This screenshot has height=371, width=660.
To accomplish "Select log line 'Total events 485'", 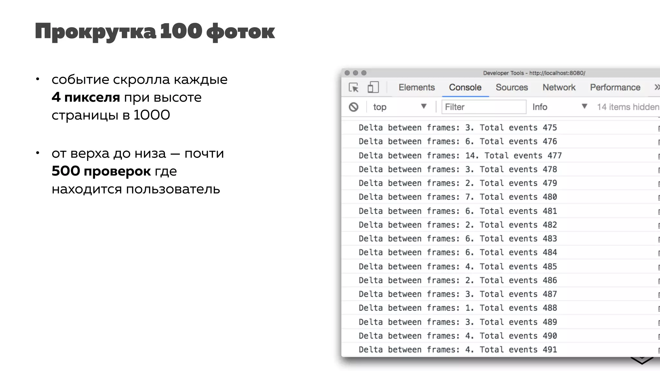I will 500,267.
